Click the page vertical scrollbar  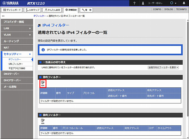pyautogui.click(x=188, y=69)
